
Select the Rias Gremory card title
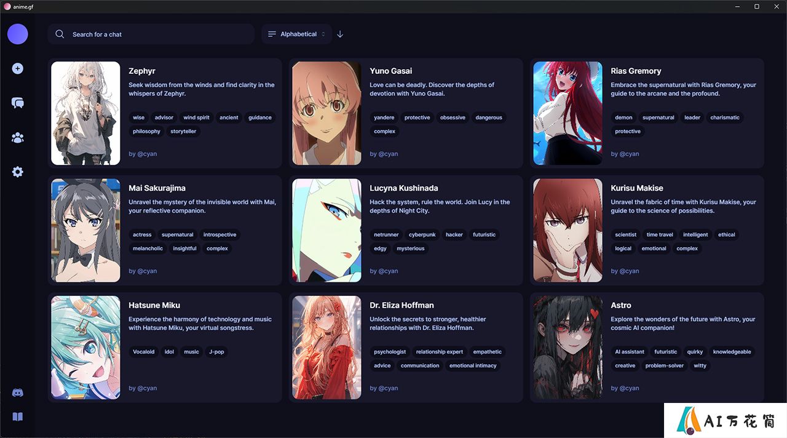tap(636, 71)
